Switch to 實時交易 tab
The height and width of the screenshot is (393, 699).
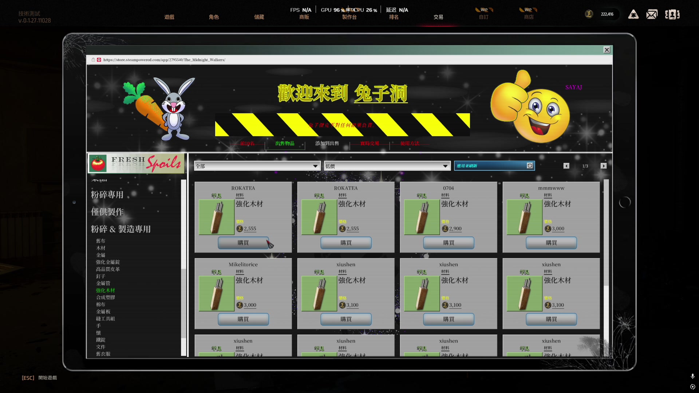click(x=370, y=143)
